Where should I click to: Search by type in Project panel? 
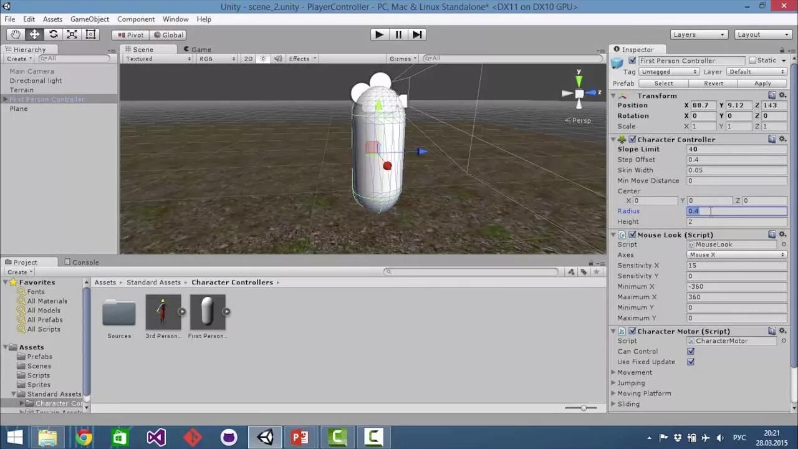570,272
